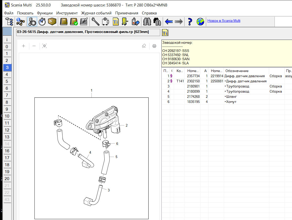
Task: Zoom in the illustration with plus icon
Action: (23, 46)
